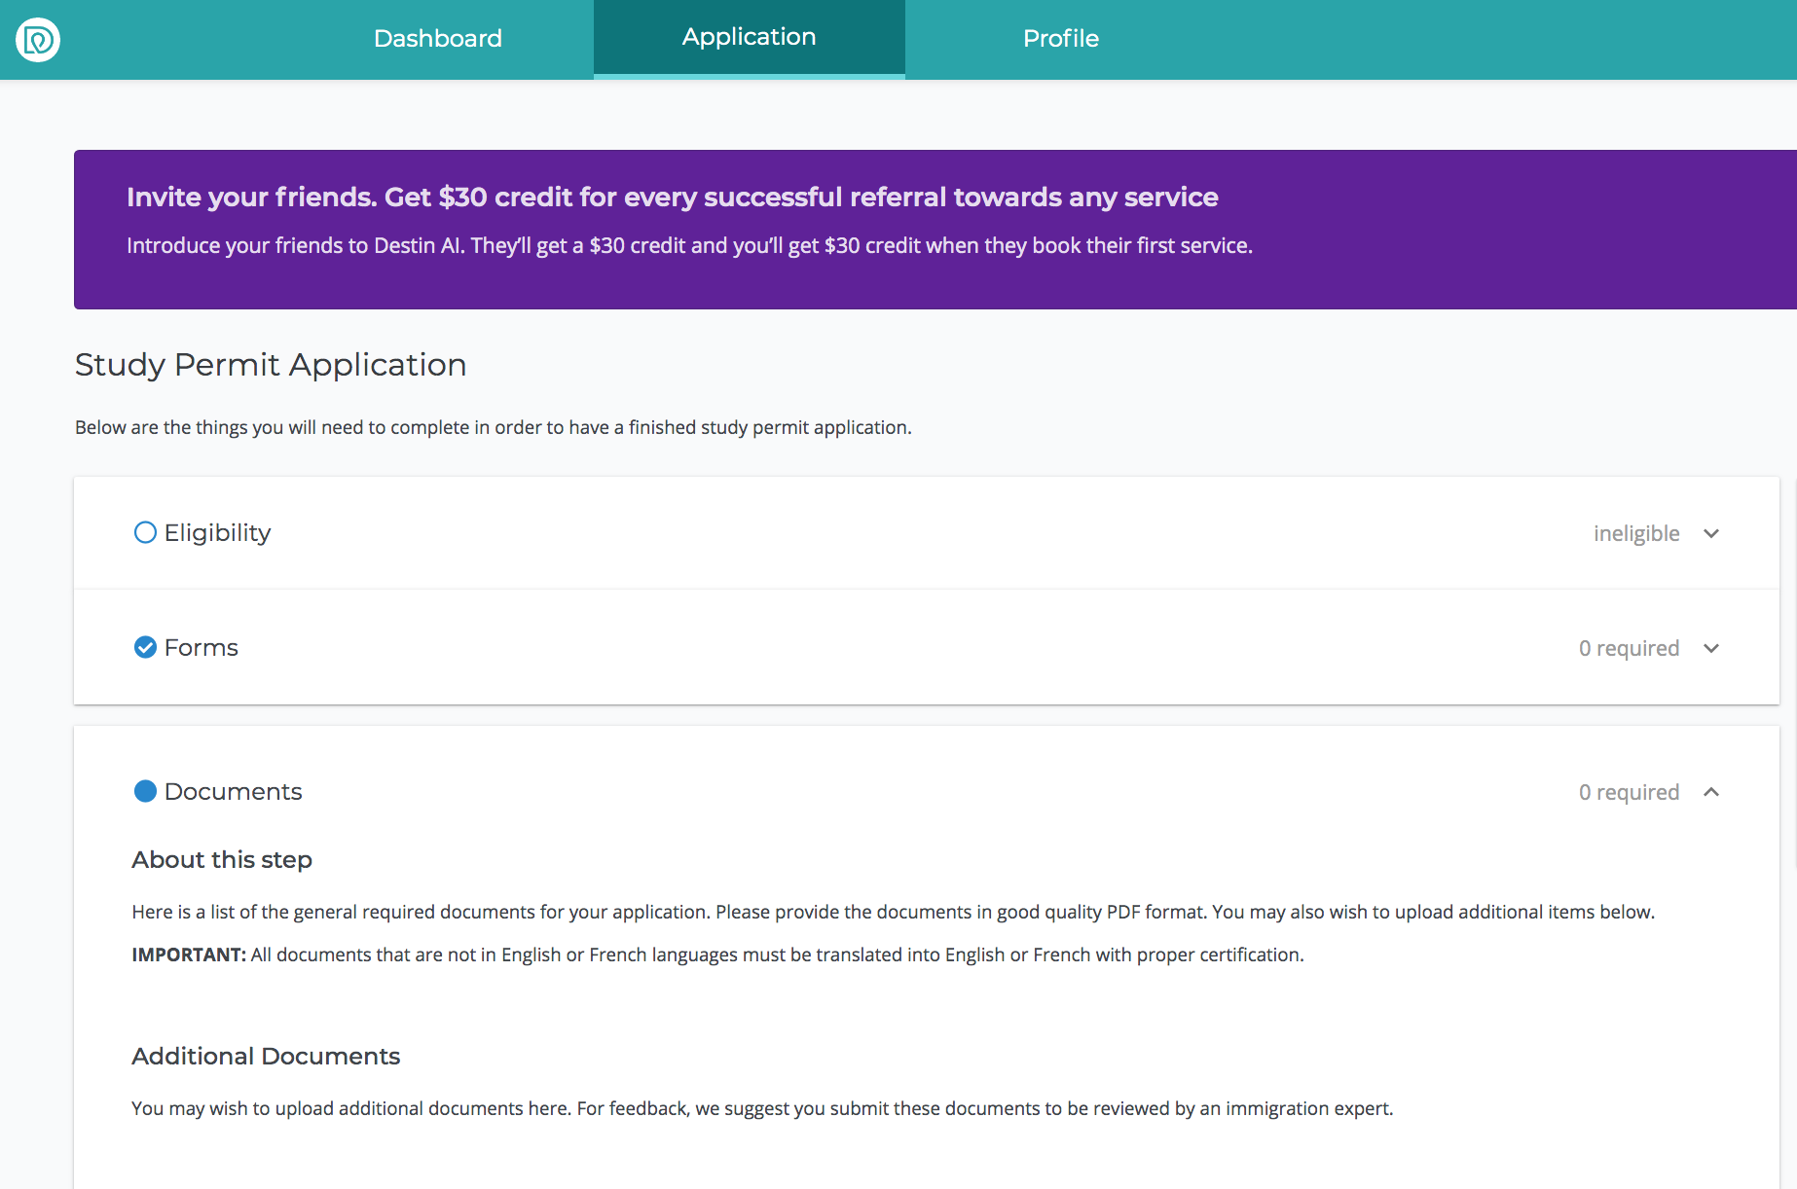Click the Documents section title
Viewport: 1797px width, 1189px height.
pos(234,792)
